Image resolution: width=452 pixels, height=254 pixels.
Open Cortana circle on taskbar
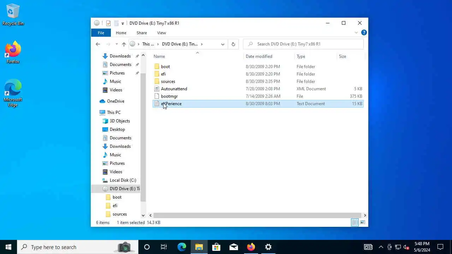click(x=147, y=247)
